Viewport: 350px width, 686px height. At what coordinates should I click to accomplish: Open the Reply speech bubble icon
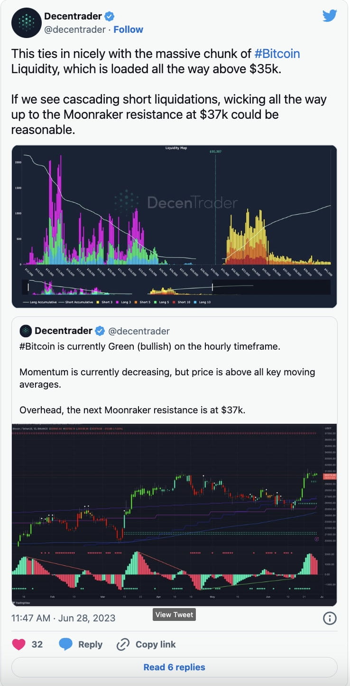65,644
